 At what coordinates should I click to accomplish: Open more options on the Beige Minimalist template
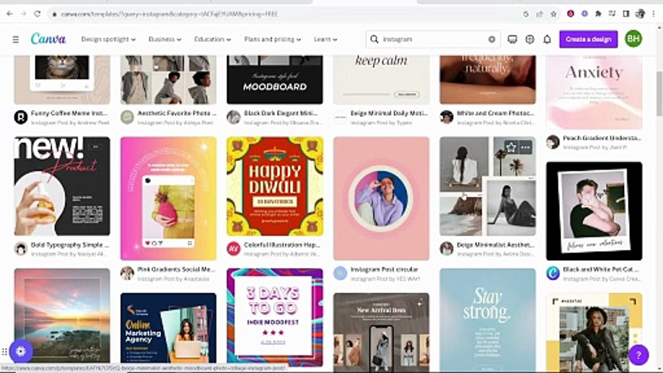point(525,147)
